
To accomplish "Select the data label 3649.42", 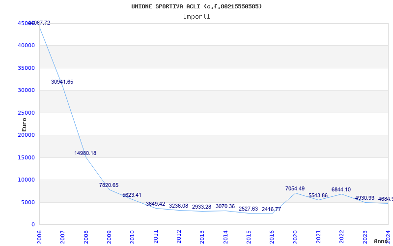I will pos(155,204).
